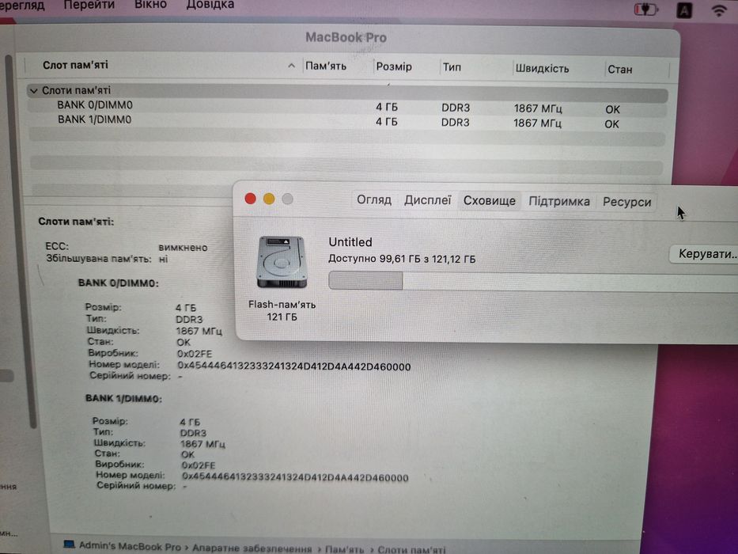
Task: Collapse the Слоти пам'яті tree group
Action: click(x=33, y=90)
